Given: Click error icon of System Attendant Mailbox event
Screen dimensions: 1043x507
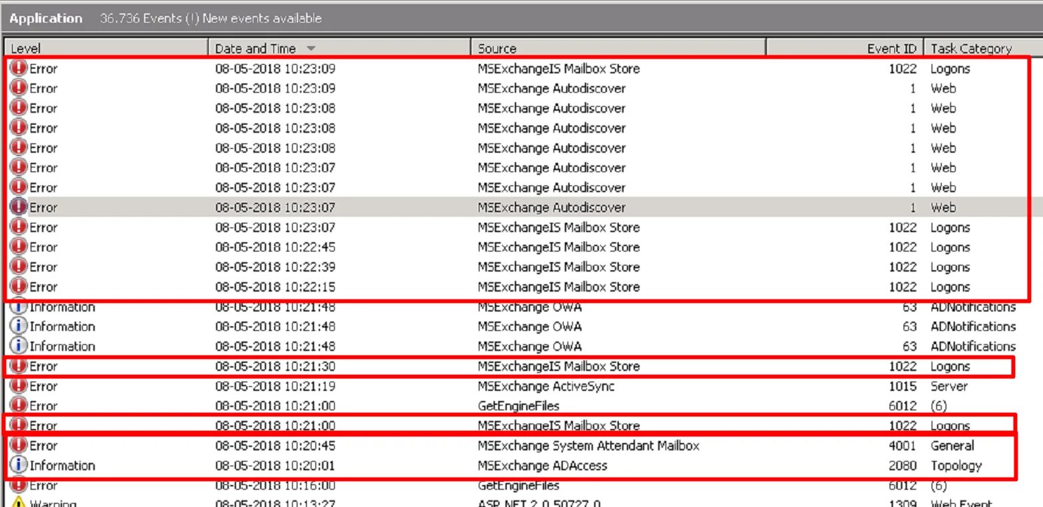Looking at the screenshot, I should [19, 445].
